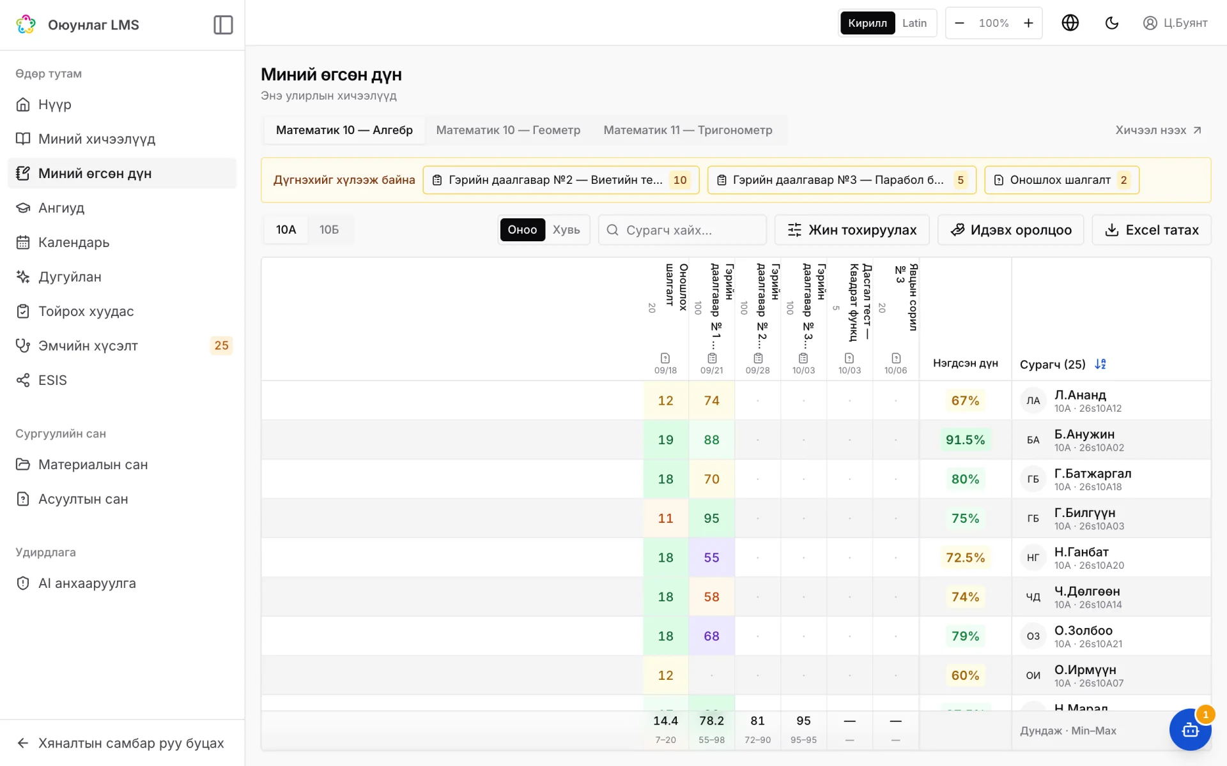Open AI анхааруулга alerts
Image resolution: width=1227 pixels, height=766 pixels.
(x=122, y=583)
